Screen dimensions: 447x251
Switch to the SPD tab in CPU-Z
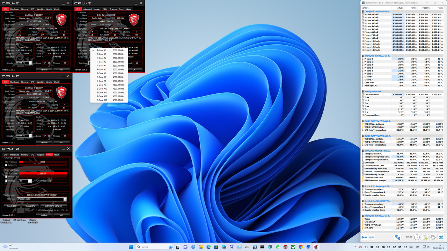pyautogui.click(x=32, y=155)
